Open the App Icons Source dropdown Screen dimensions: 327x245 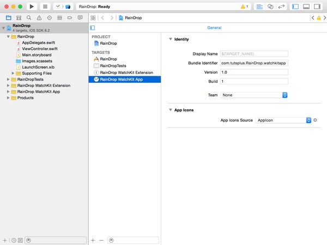tap(283, 120)
